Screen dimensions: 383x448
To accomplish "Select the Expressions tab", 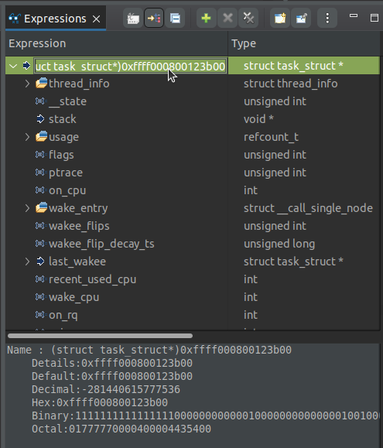I will coord(55,19).
